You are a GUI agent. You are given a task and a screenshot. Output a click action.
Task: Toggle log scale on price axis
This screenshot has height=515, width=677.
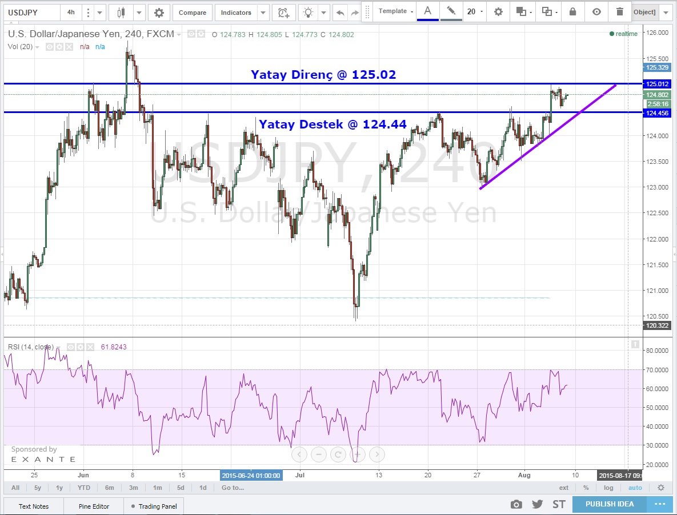coord(608,488)
